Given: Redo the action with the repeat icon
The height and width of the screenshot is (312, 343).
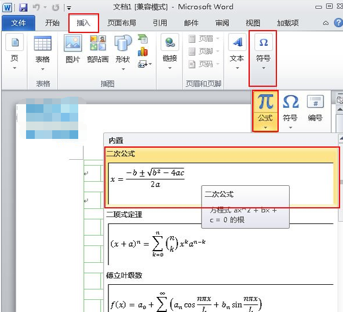Looking at the screenshot, I should click(x=56, y=8).
